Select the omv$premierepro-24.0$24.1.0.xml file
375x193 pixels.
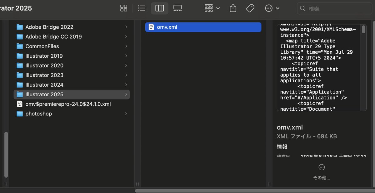tap(72, 104)
